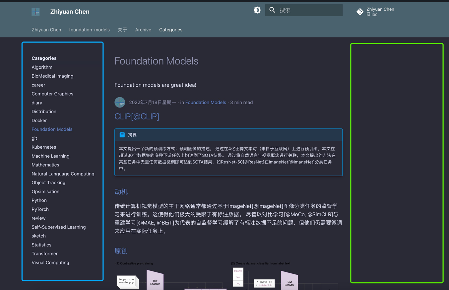Open the Archive page from the navigation
This screenshot has height=290, width=449.
point(143,30)
